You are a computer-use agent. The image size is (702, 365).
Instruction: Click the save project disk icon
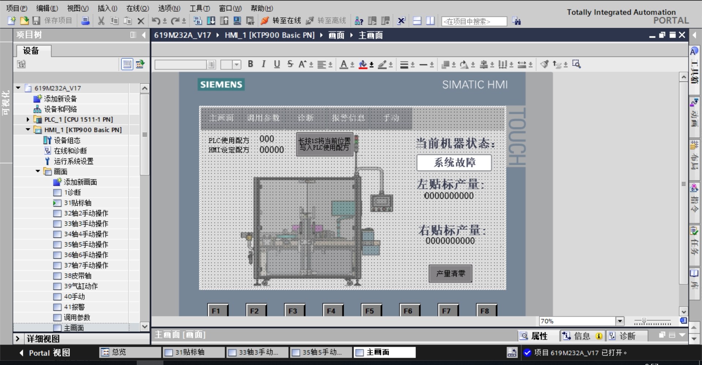click(36, 21)
